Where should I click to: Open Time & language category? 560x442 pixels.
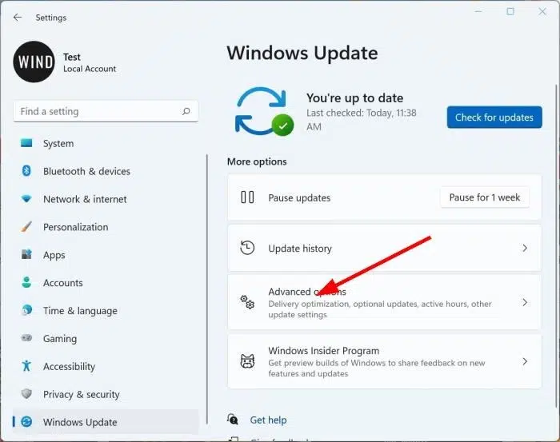[106, 311]
